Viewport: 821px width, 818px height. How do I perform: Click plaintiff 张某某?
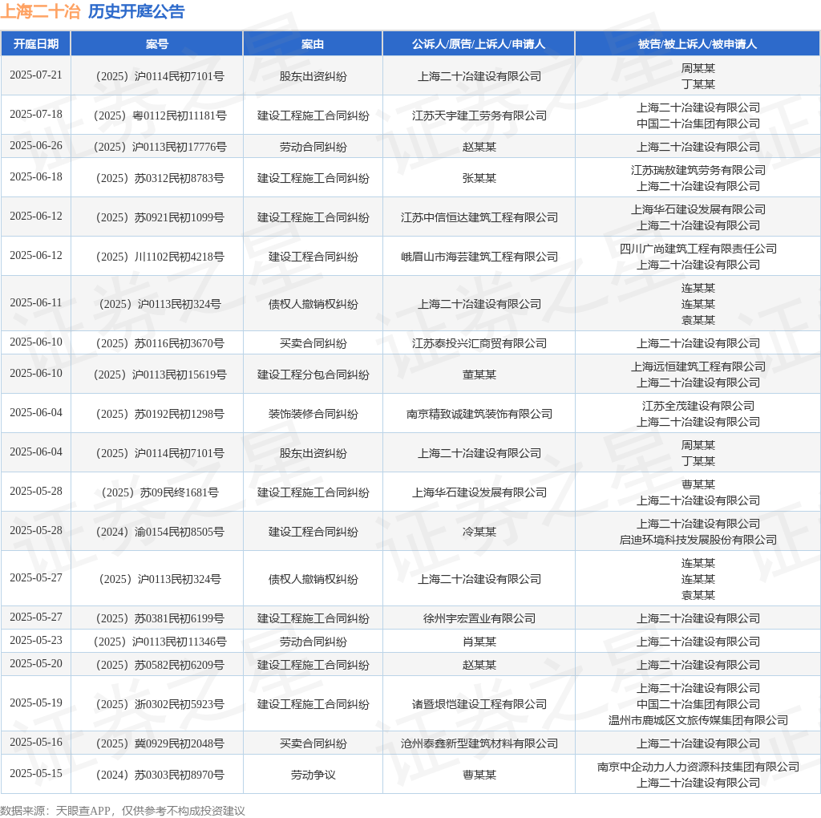pyautogui.click(x=479, y=178)
